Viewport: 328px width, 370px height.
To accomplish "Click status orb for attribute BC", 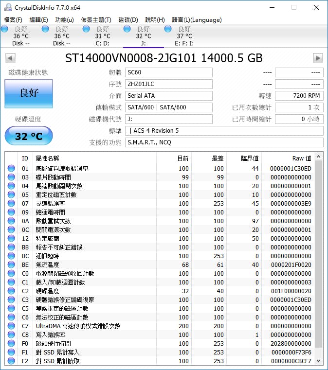I will click(11, 256).
